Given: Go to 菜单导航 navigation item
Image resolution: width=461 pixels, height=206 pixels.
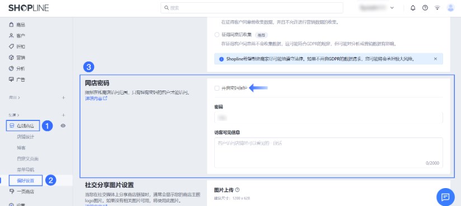Looking at the screenshot, I should (x=26, y=170).
